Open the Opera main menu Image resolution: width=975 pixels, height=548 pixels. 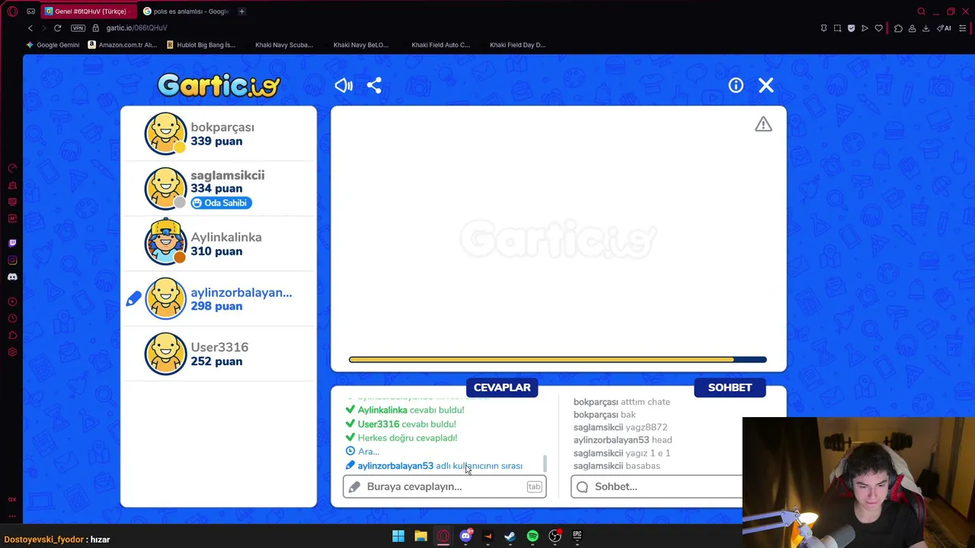point(12,11)
